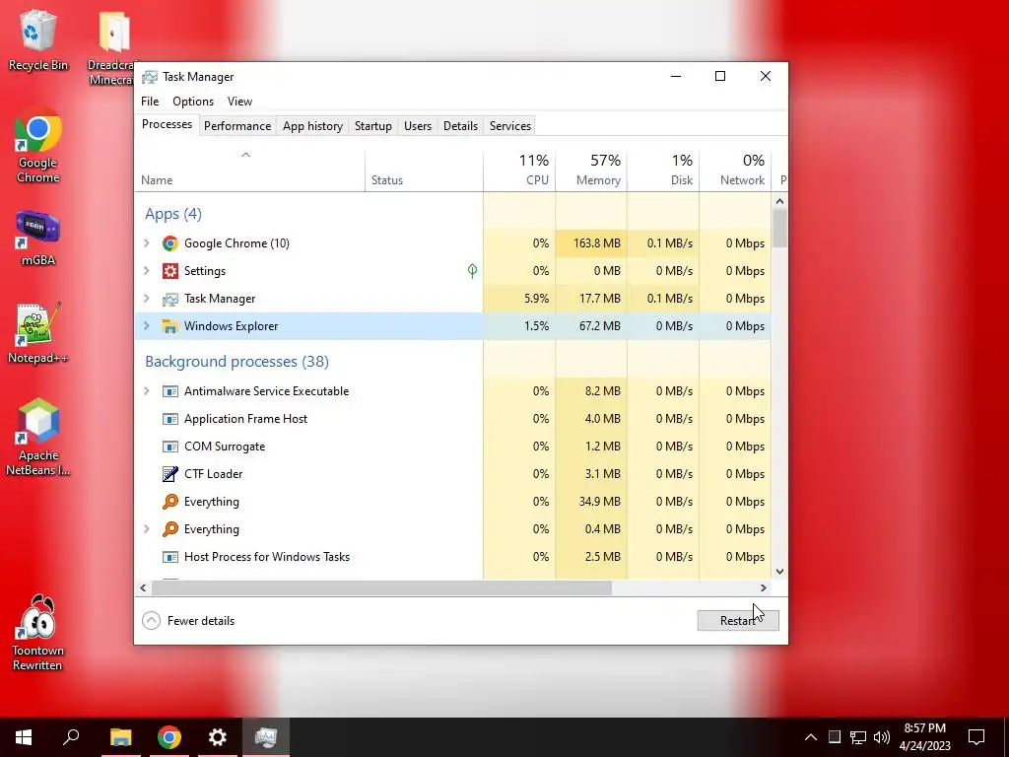Screen dimensions: 1009x757
Task: Sort by the Disk column header
Action: coord(663,172)
